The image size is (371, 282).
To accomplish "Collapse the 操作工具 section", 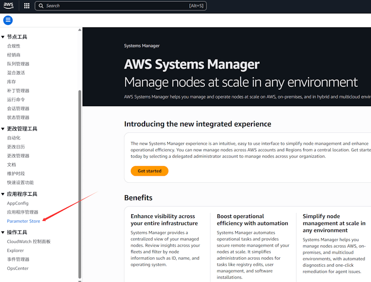I will tap(3, 232).
